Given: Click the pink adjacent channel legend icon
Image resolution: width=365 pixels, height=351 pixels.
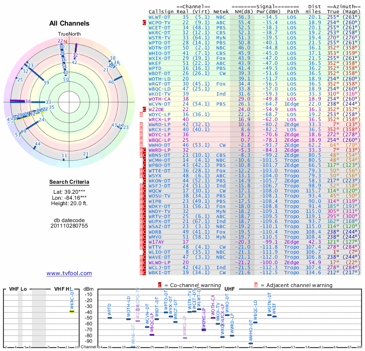Looking at the screenshot, I should [256, 285].
